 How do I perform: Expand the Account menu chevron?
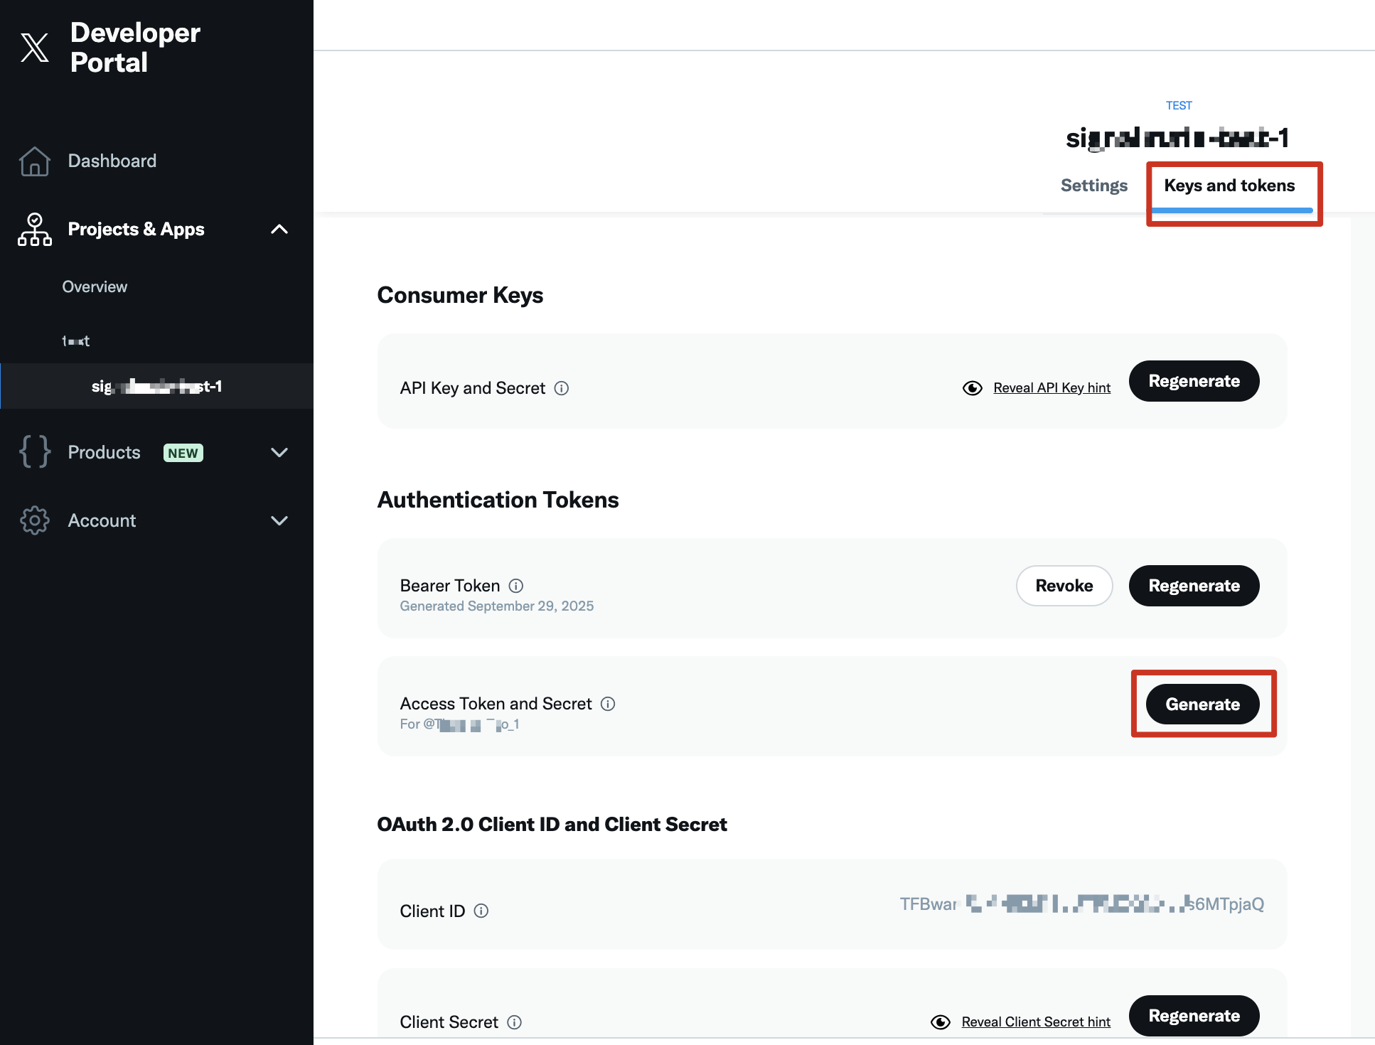(x=279, y=520)
